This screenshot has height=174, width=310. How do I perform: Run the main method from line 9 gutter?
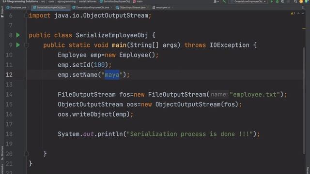[18, 45]
